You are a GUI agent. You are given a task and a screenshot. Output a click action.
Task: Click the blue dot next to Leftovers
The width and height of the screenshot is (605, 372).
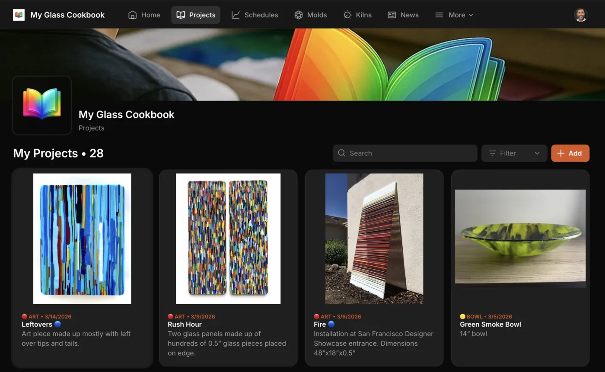click(57, 324)
